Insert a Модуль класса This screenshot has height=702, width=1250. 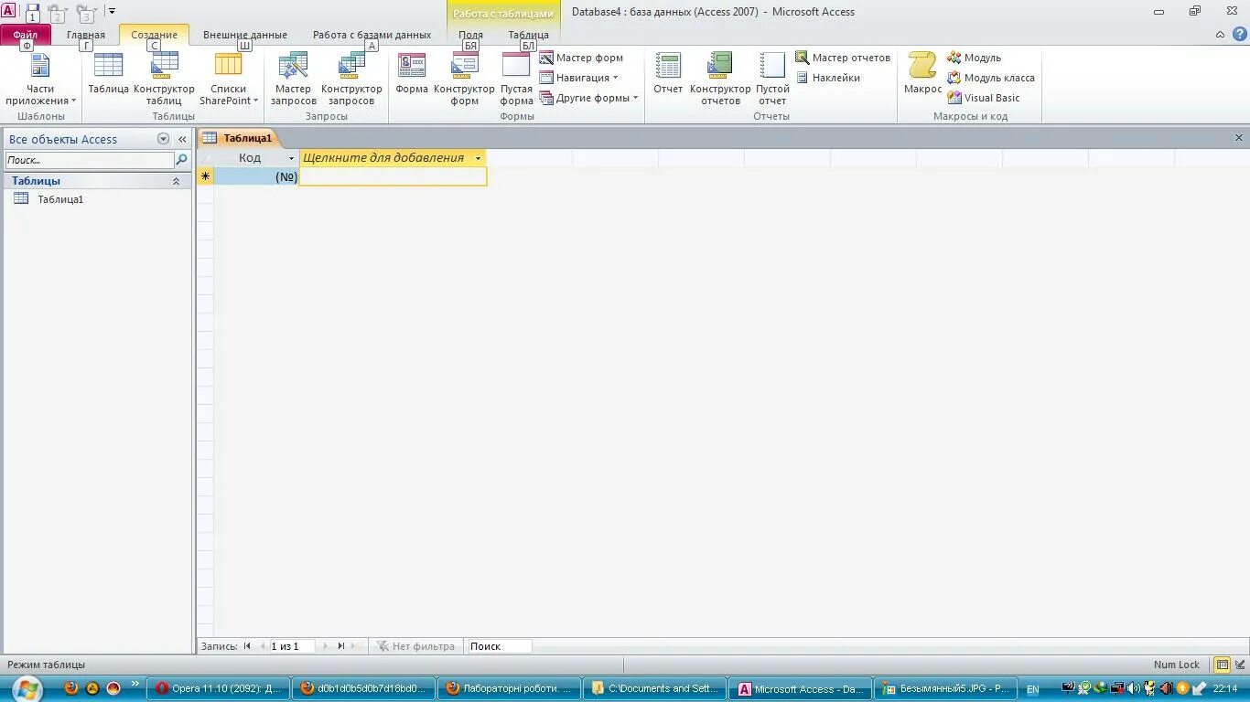[991, 78]
